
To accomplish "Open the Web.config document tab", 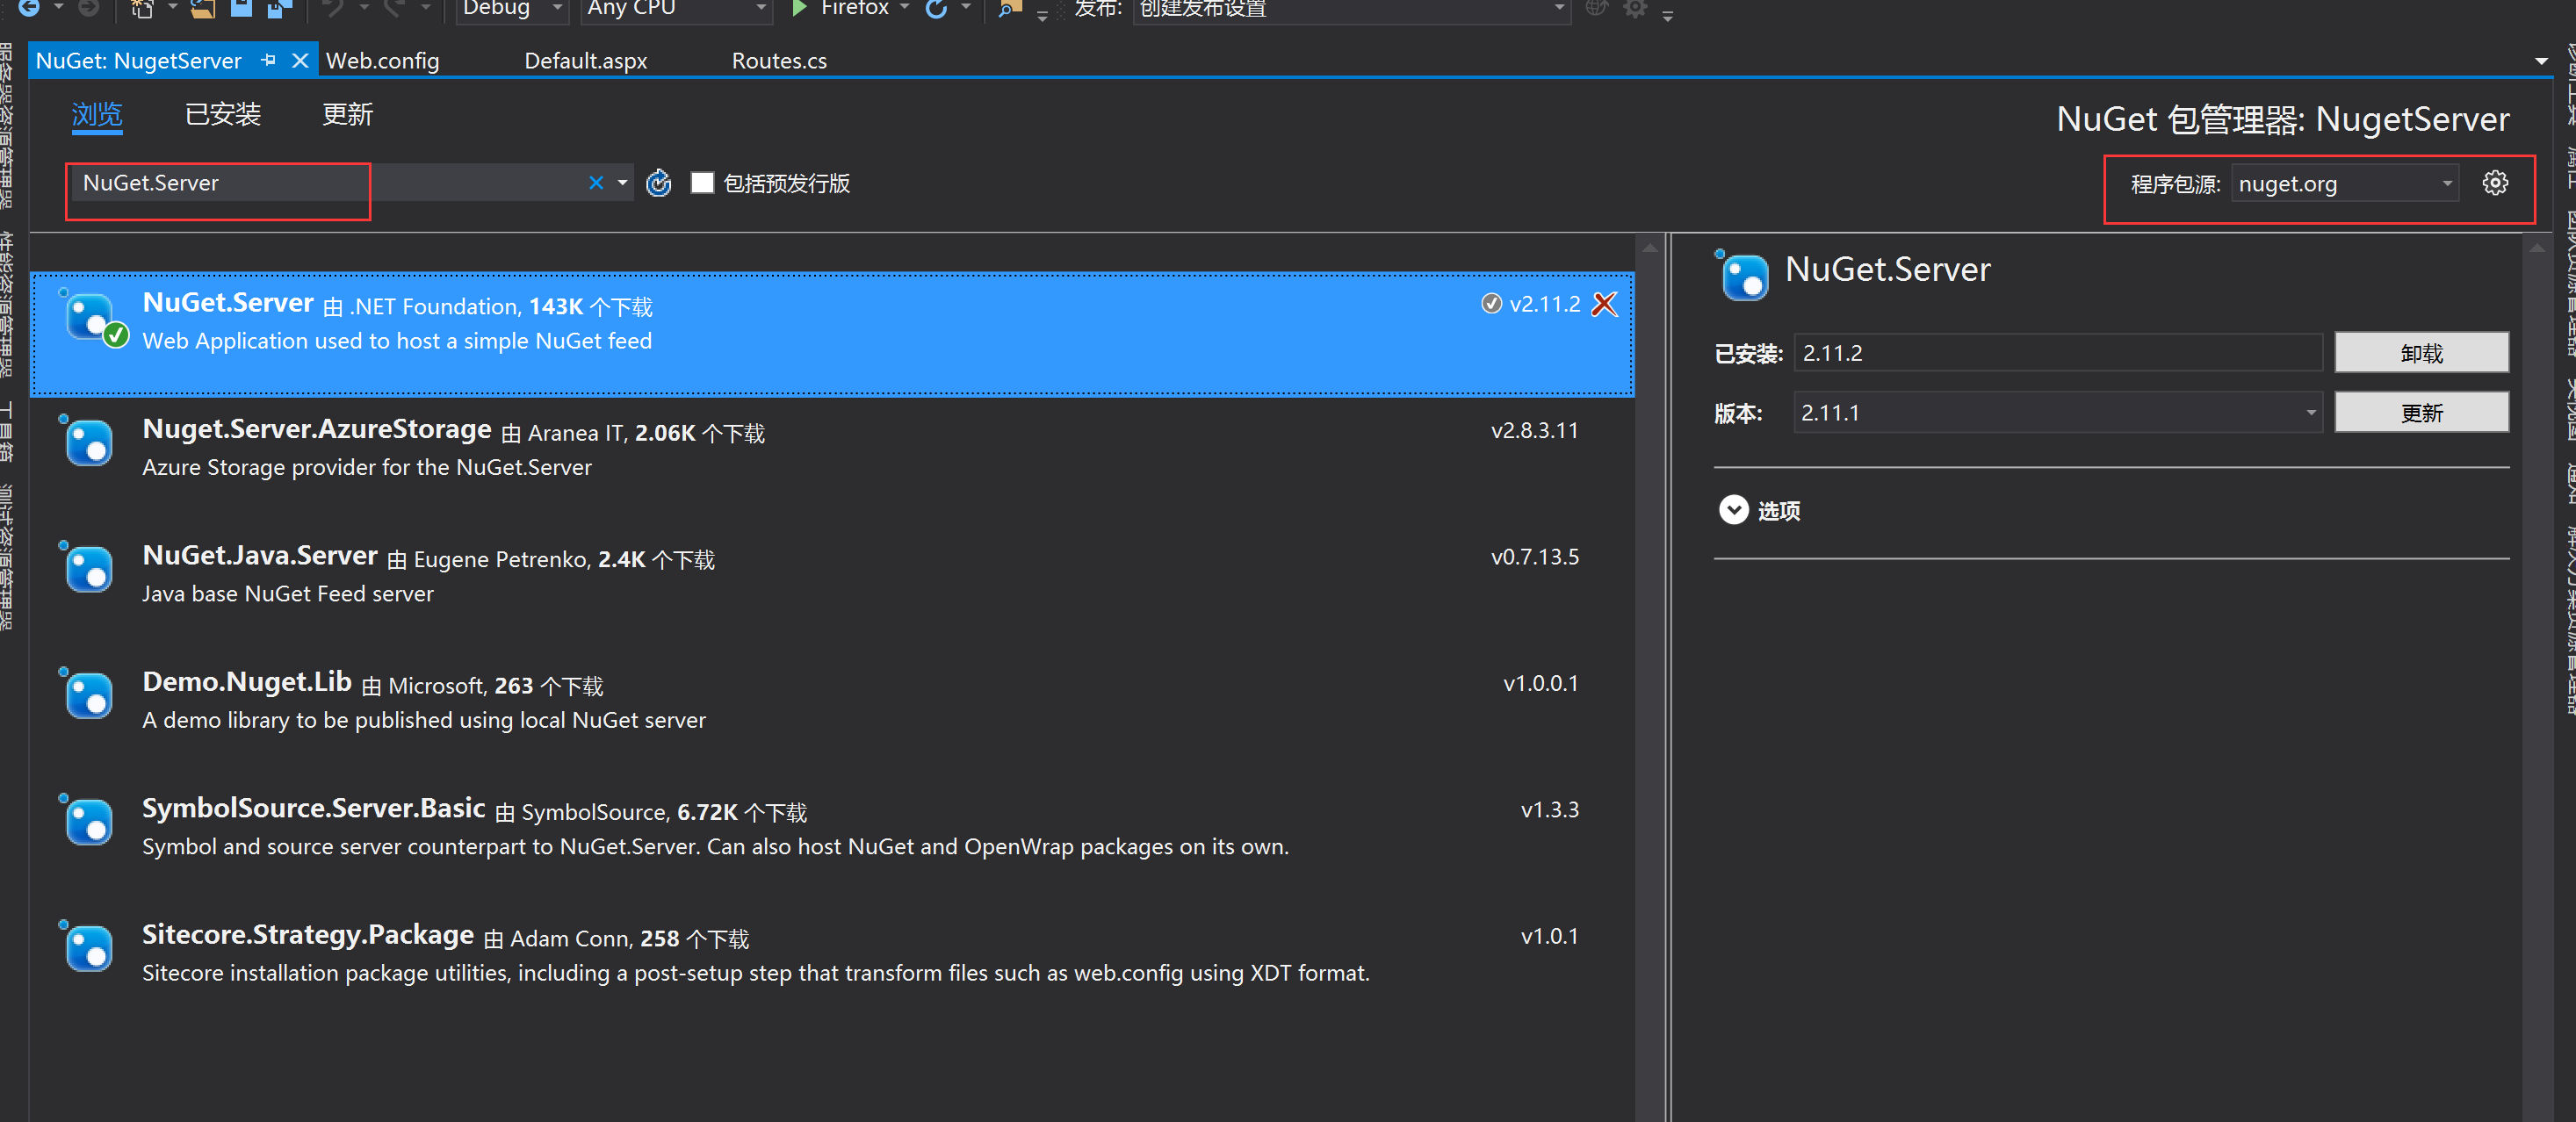I will pyautogui.click(x=383, y=60).
